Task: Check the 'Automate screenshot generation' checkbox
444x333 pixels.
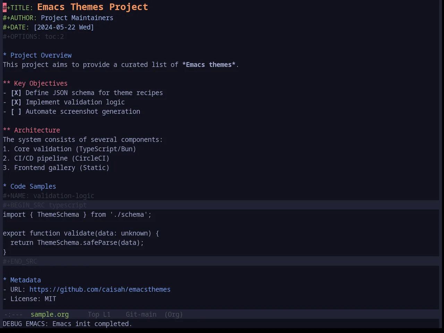Action: coord(16,112)
